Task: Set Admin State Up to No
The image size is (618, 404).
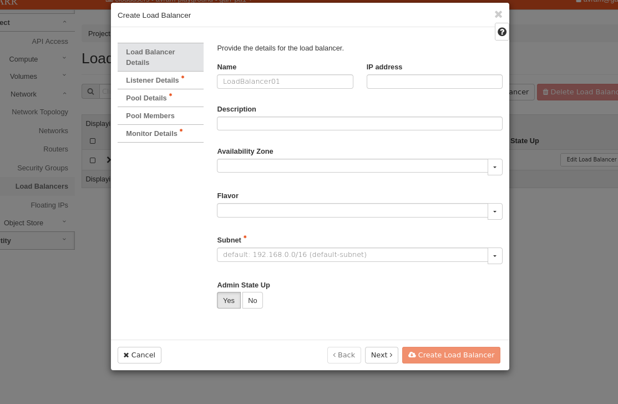Action: pos(252,300)
